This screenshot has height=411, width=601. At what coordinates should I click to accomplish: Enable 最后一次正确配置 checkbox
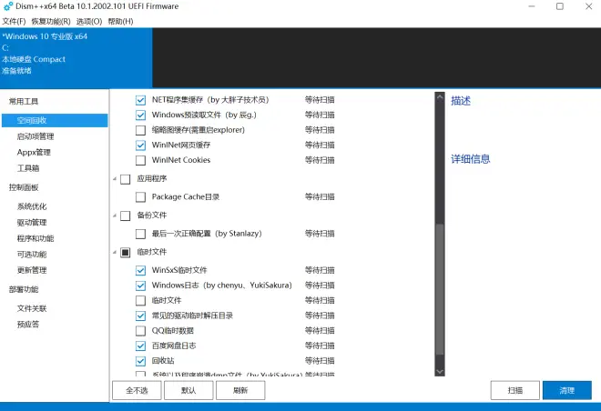click(x=140, y=234)
